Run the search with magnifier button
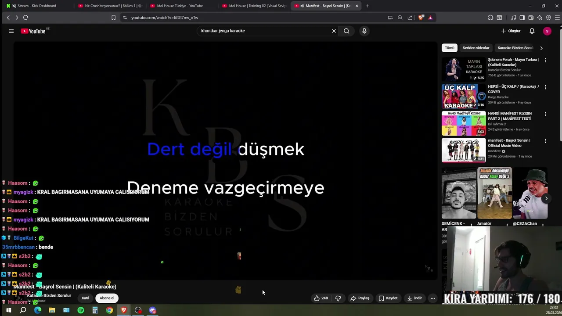Screen dimensions: 562x316 click(x=346, y=31)
